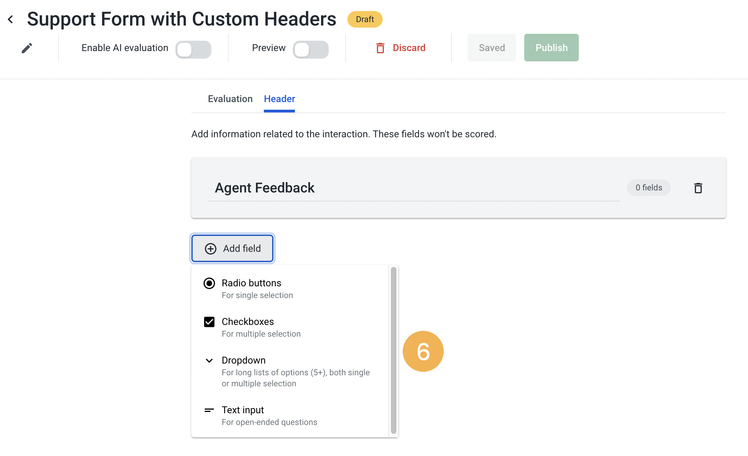
Task: Click 'For multiple selection' description
Action: (x=261, y=334)
